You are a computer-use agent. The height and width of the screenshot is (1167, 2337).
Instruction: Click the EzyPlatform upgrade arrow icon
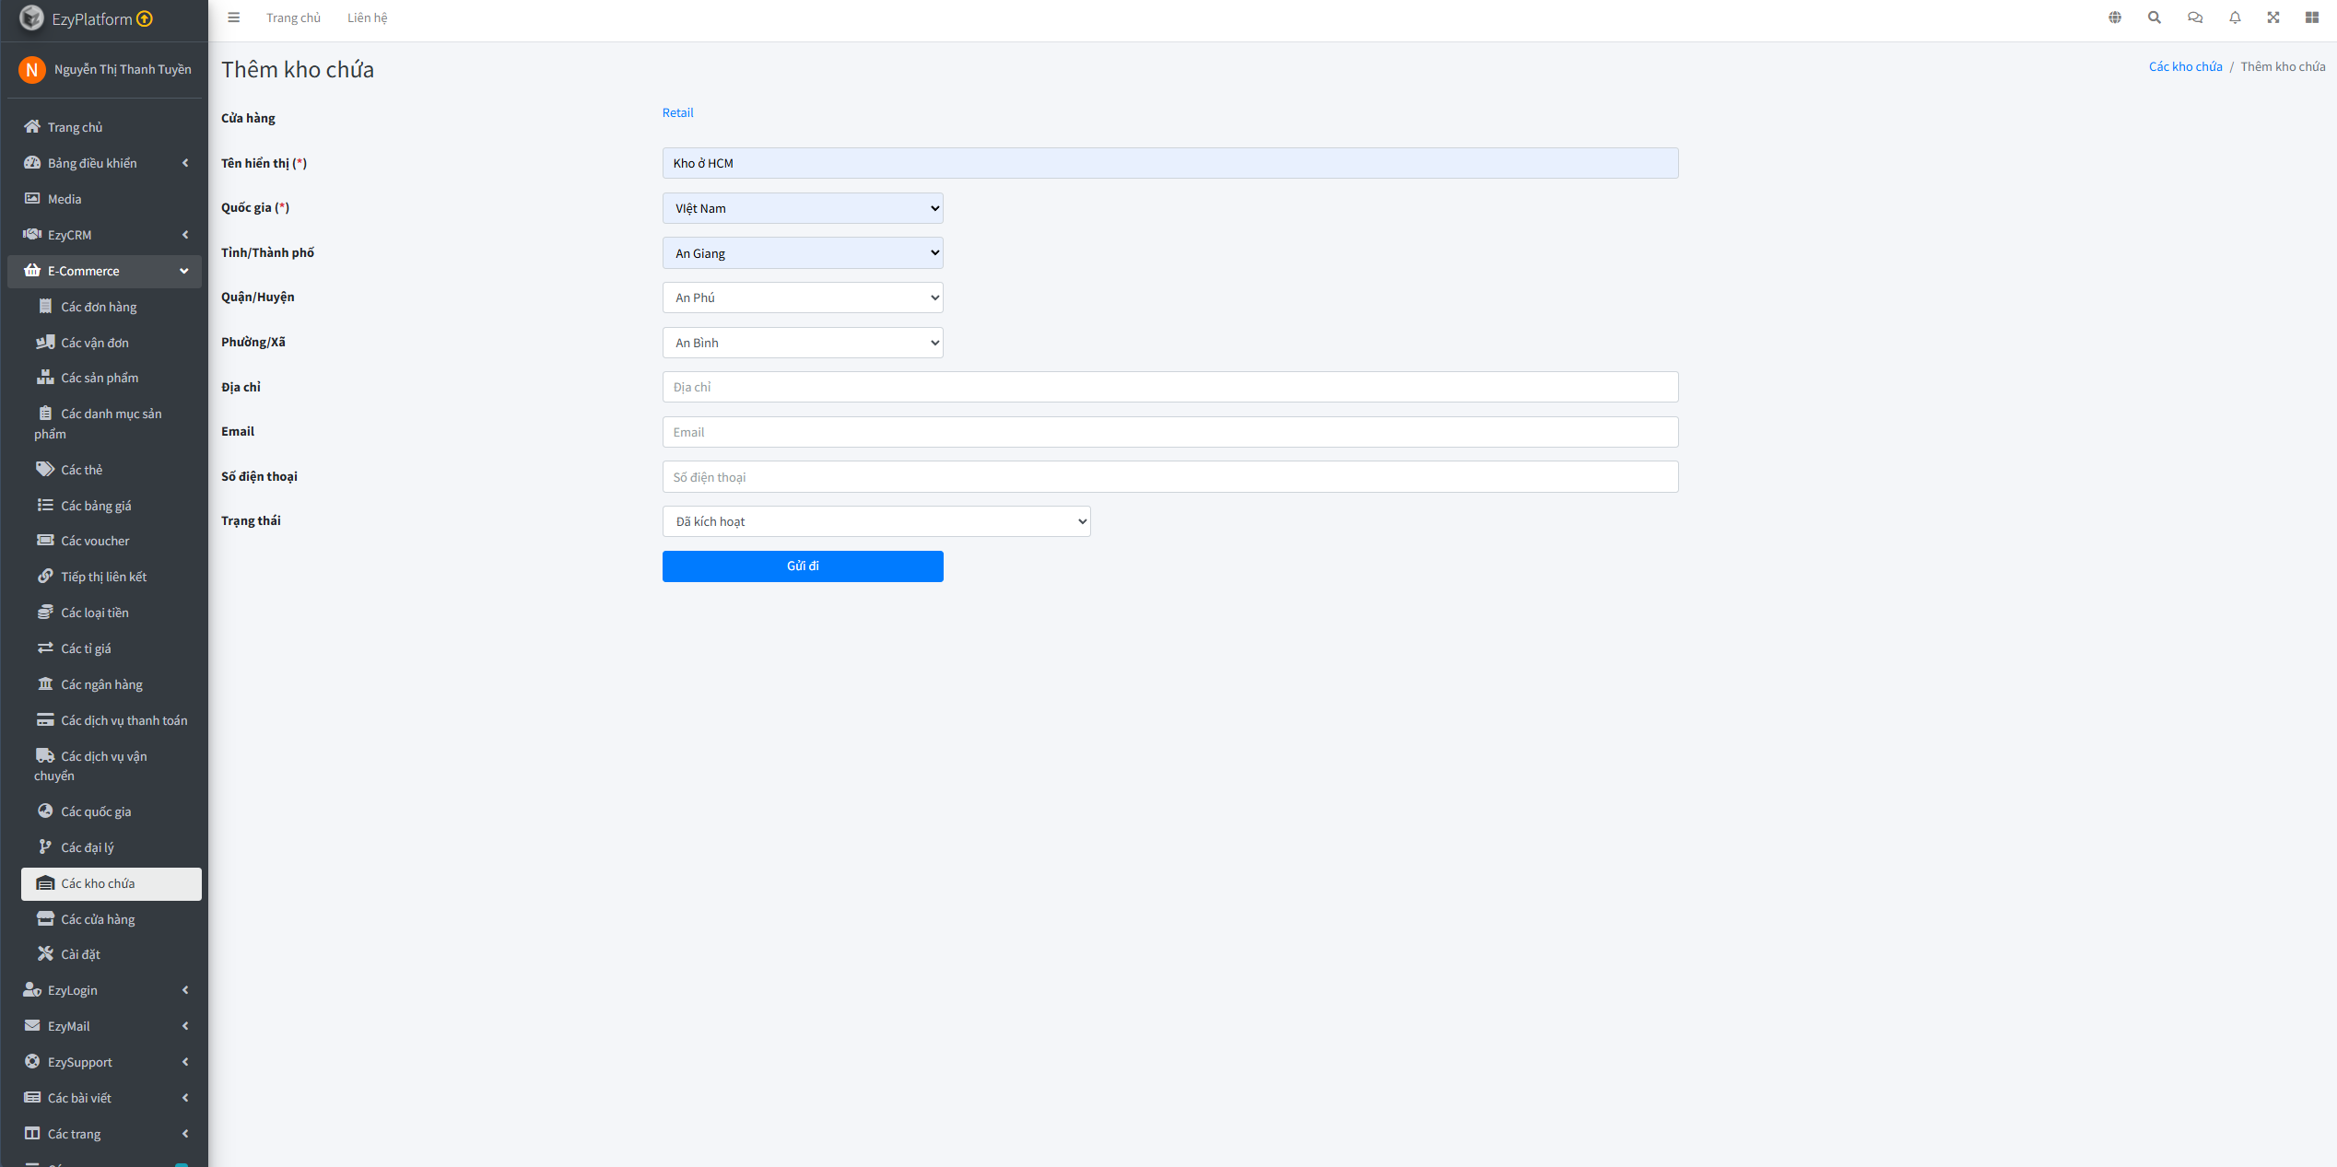pos(145,18)
